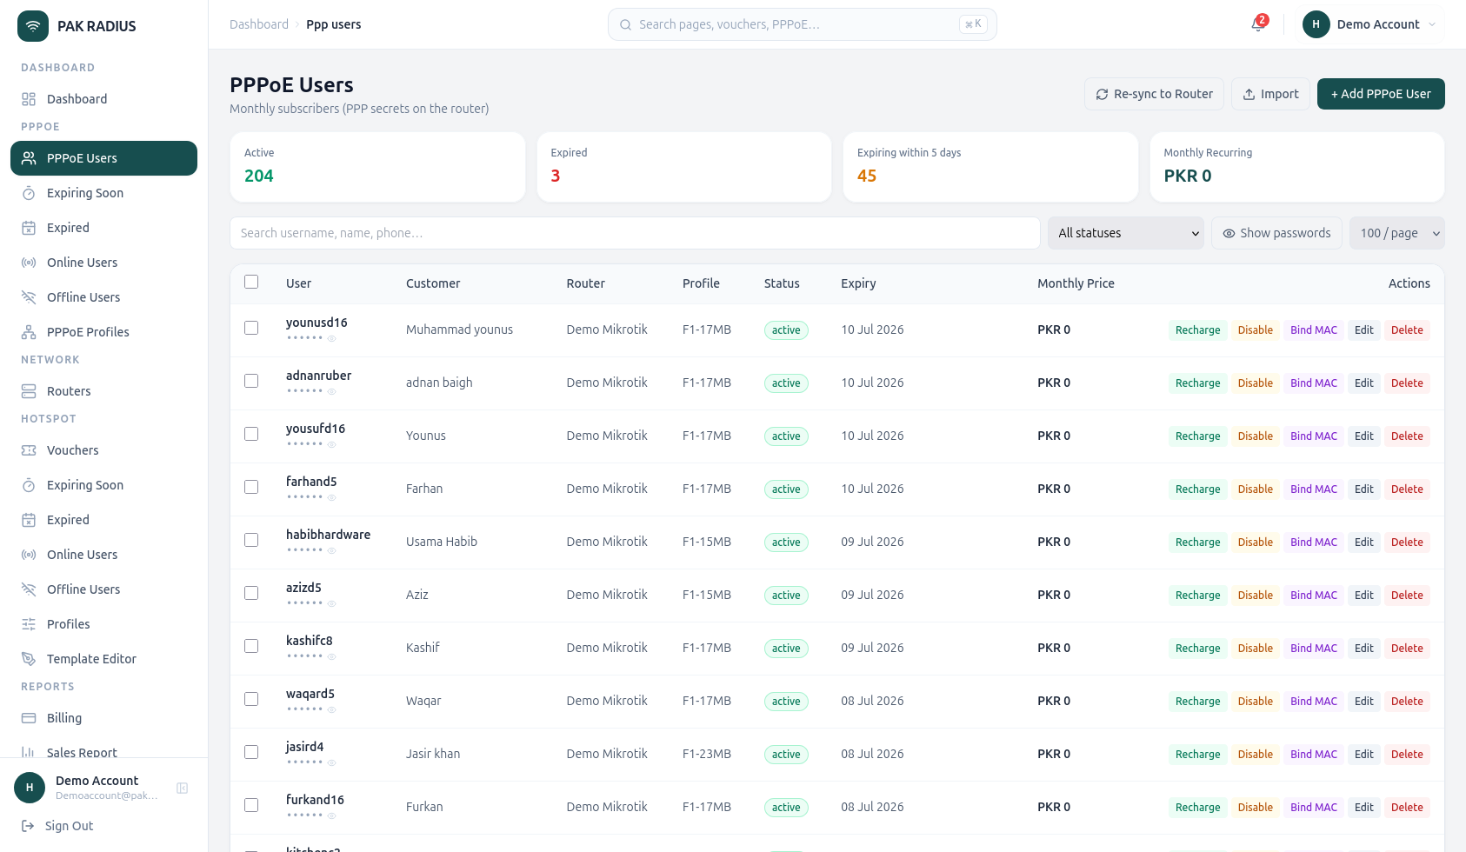Image resolution: width=1466 pixels, height=852 pixels.
Task: Click the Expiry column header
Action: coord(858,283)
